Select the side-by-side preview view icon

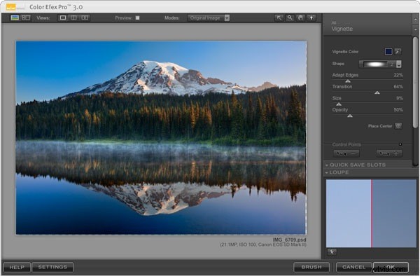click(85, 18)
